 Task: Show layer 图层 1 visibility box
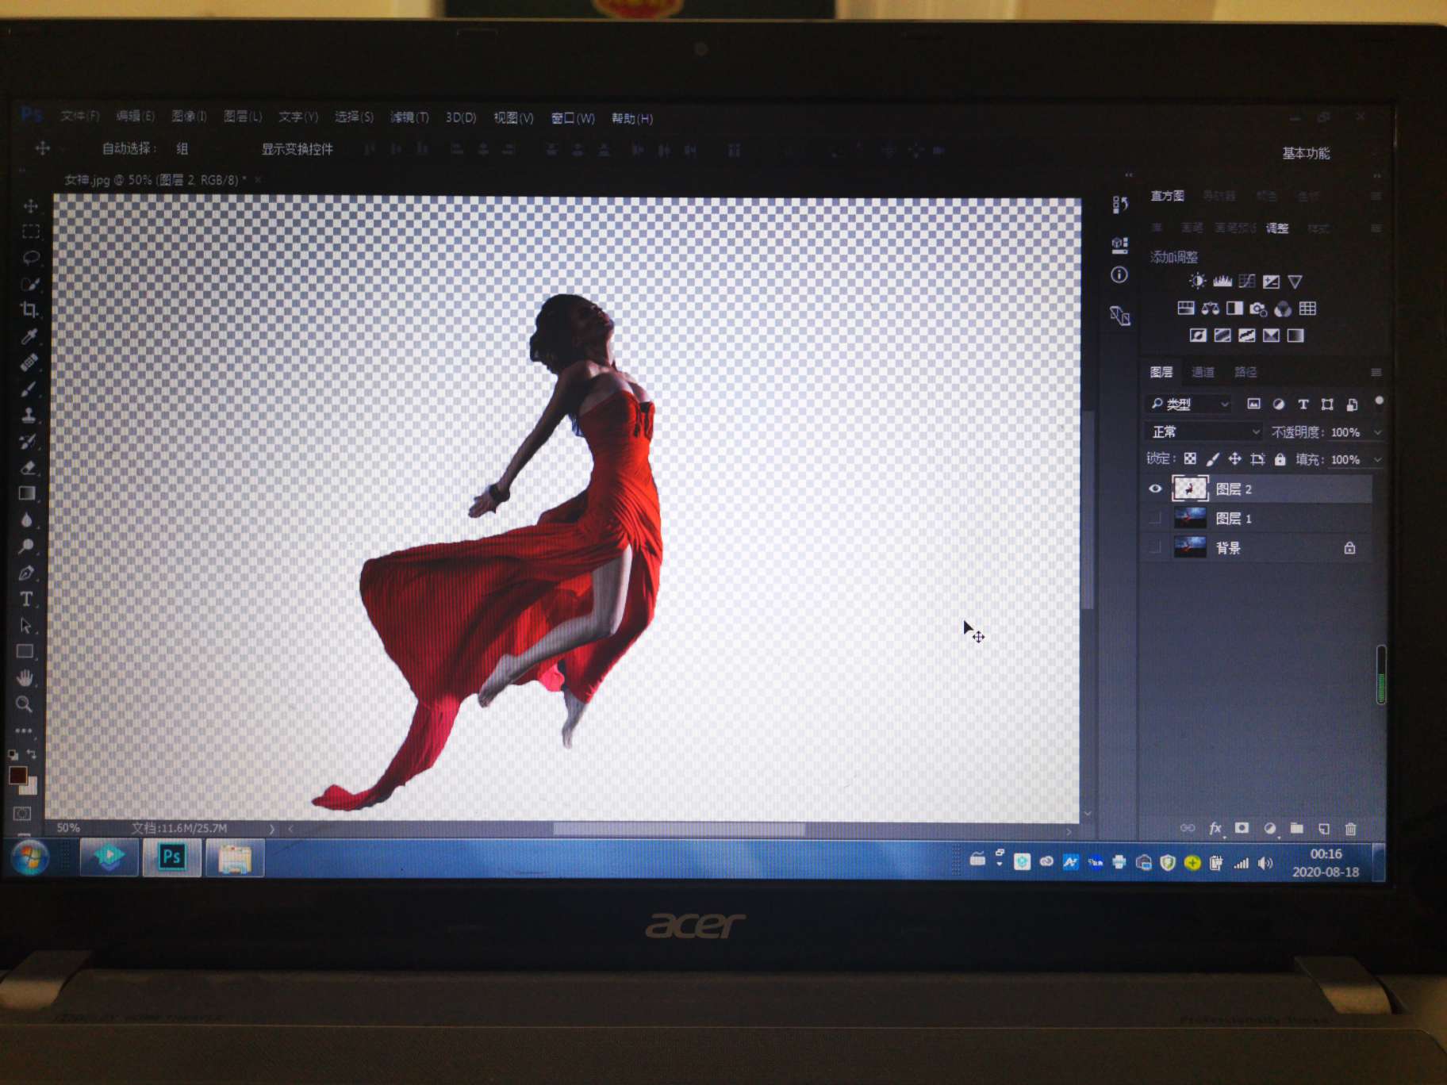pos(1155,519)
